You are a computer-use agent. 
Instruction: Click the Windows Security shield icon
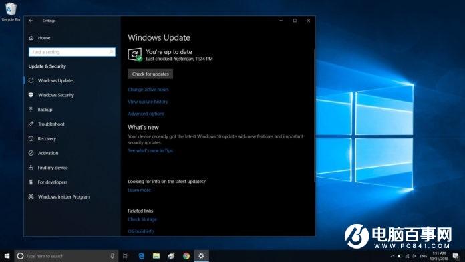[31, 95]
